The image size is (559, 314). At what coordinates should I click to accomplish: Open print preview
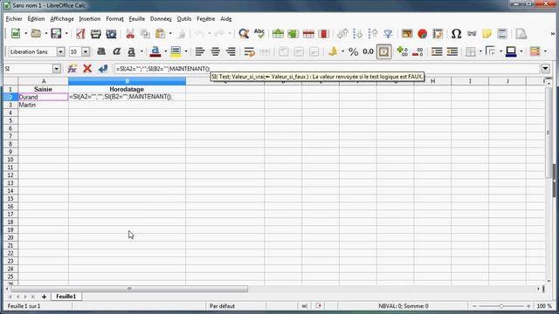pyautogui.click(x=111, y=33)
